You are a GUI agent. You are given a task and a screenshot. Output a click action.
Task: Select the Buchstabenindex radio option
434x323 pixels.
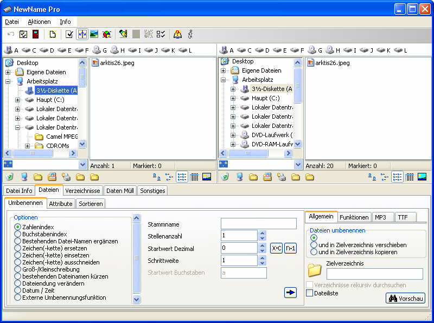point(18,234)
